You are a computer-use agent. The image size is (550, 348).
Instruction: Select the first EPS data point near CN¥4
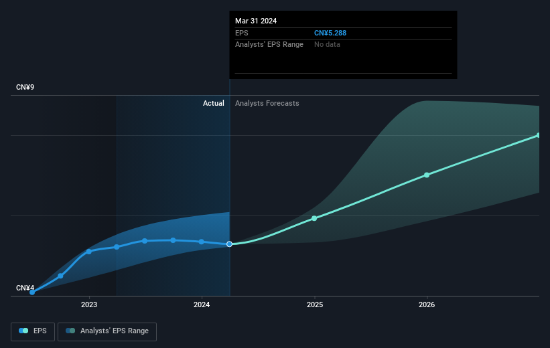pyautogui.click(x=32, y=292)
